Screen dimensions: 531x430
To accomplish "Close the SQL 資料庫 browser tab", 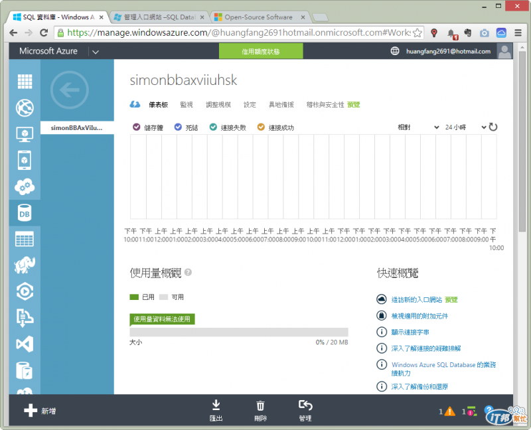I will 102,17.
